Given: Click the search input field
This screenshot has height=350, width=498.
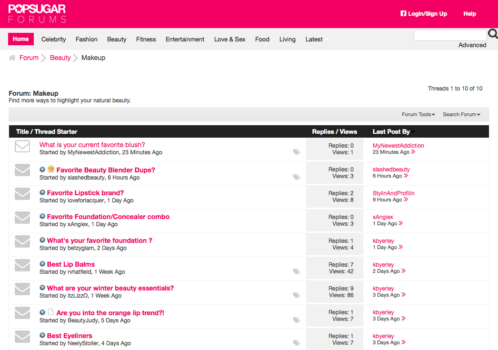Looking at the screenshot, I should click(x=450, y=35).
